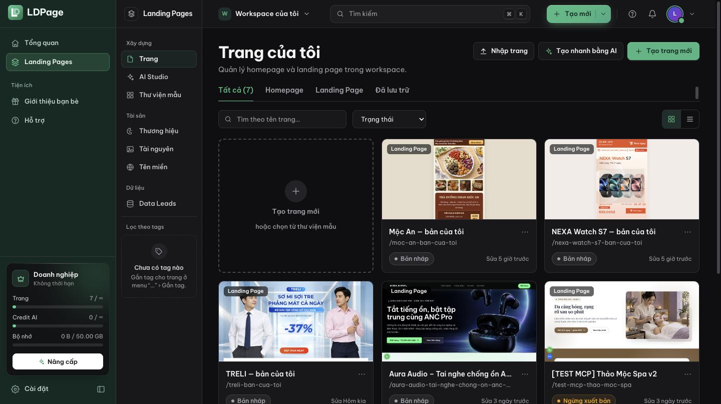This screenshot has height=404, width=721.
Task: Open more options for Aura Audio page
Action: [x=525, y=374]
